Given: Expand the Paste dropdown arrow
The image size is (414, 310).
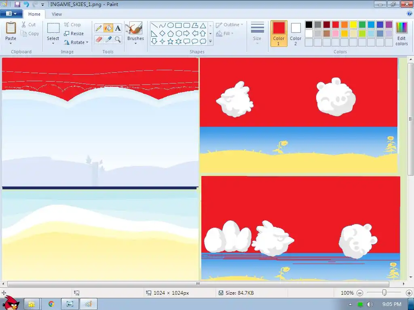Looking at the screenshot, I should tap(11, 44).
